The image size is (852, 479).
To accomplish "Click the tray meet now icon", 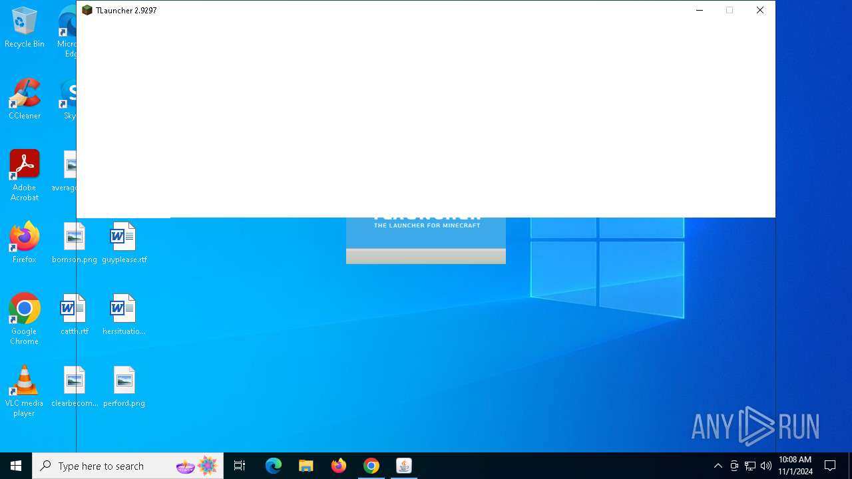I will coord(734,466).
